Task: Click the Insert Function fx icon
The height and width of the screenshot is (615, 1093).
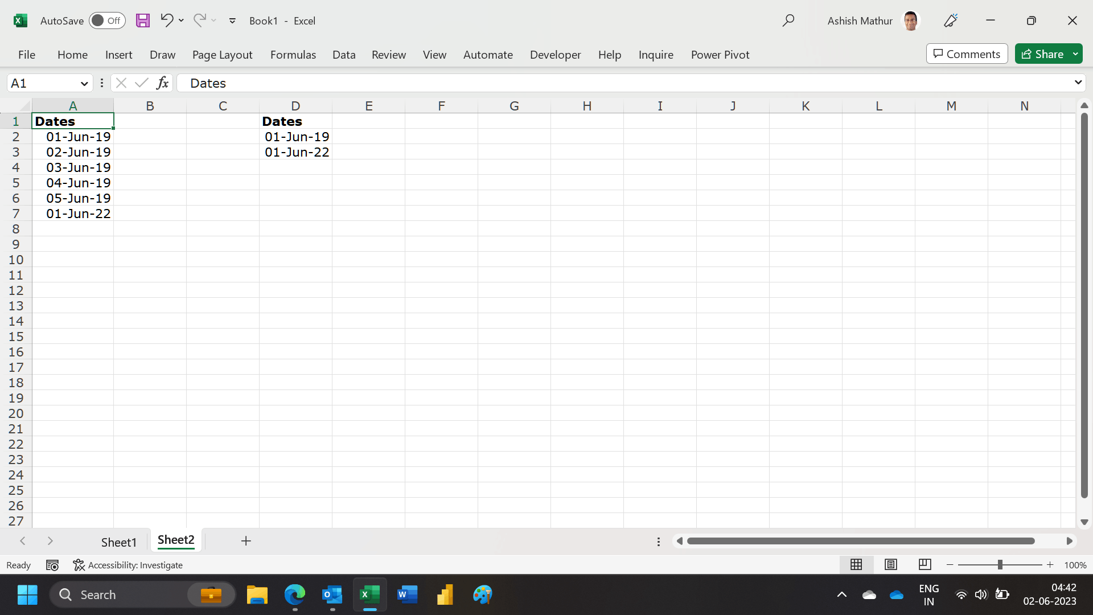Action: point(162,83)
